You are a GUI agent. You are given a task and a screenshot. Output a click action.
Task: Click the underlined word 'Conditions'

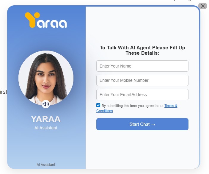[x=105, y=111]
